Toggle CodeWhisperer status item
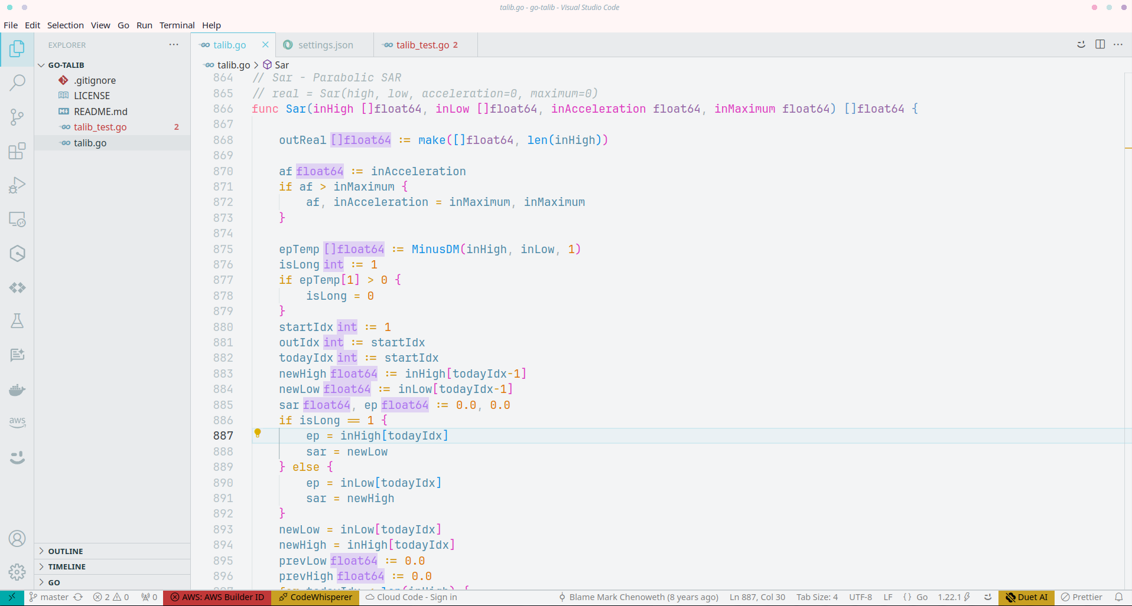This screenshot has height=606, width=1132. (x=315, y=597)
